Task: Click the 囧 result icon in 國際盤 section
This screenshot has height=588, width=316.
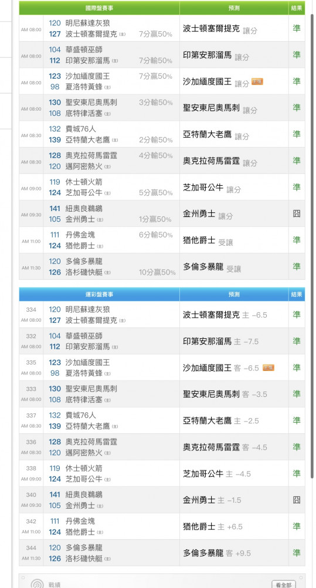Action: (x=297, y=214)
